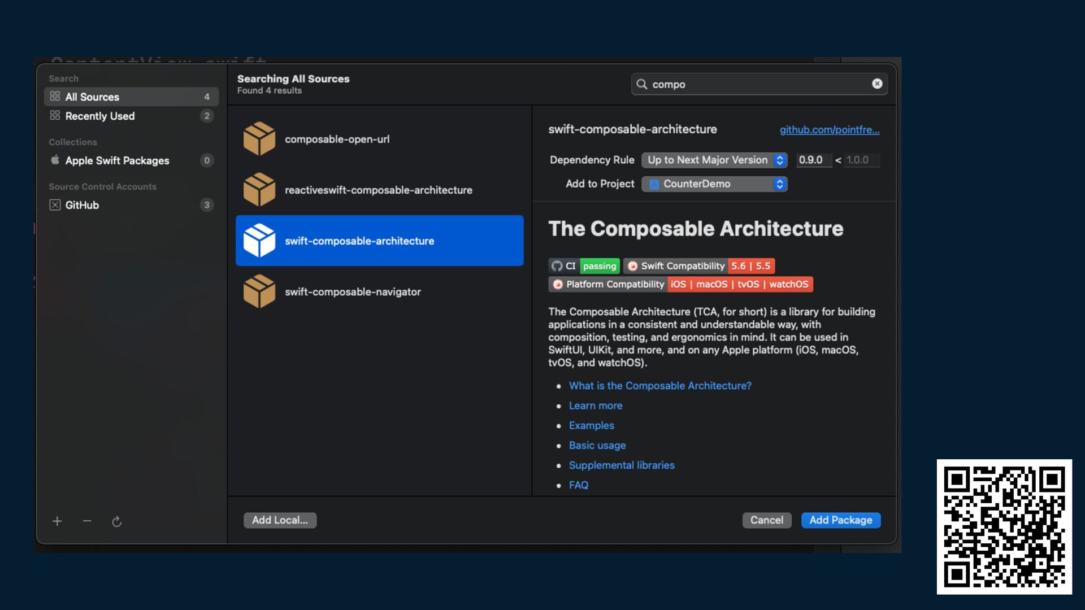
Task: Open Add to Project dropdown
Action: 714,184
